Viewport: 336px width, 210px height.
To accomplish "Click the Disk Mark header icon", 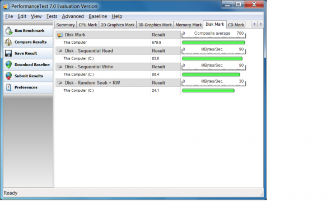I will (x=60, y=35).
